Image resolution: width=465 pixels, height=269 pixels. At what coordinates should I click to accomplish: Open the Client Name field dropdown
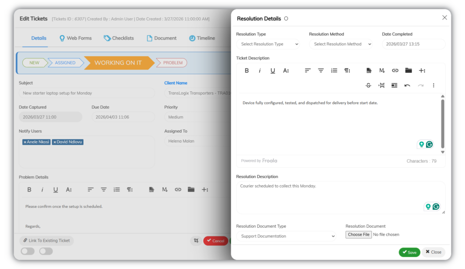pyautogui.click(x=198, y=93)
